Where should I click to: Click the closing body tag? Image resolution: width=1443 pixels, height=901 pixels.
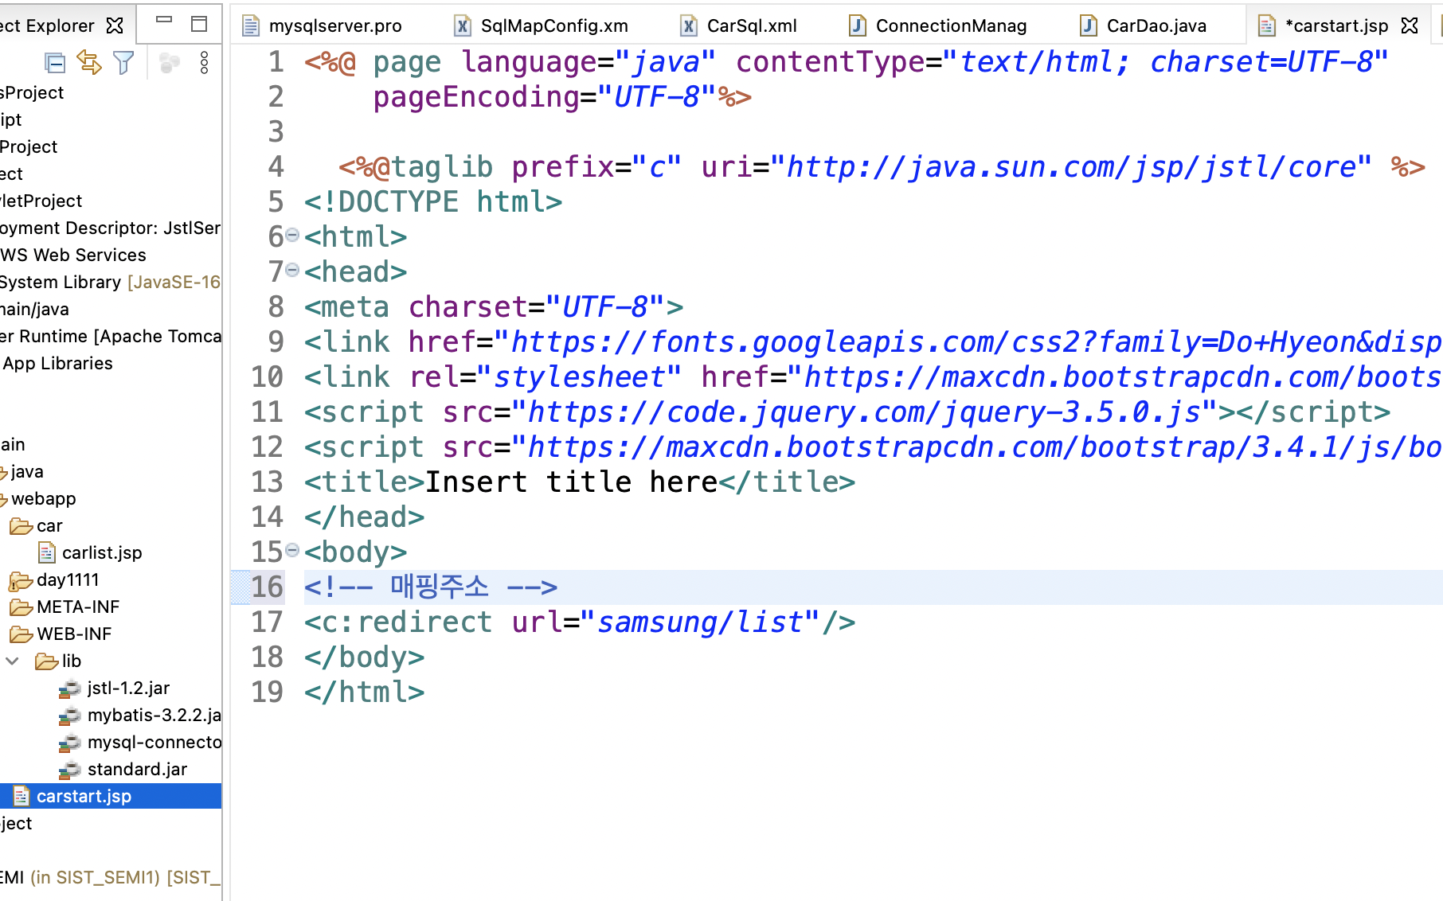364,657
